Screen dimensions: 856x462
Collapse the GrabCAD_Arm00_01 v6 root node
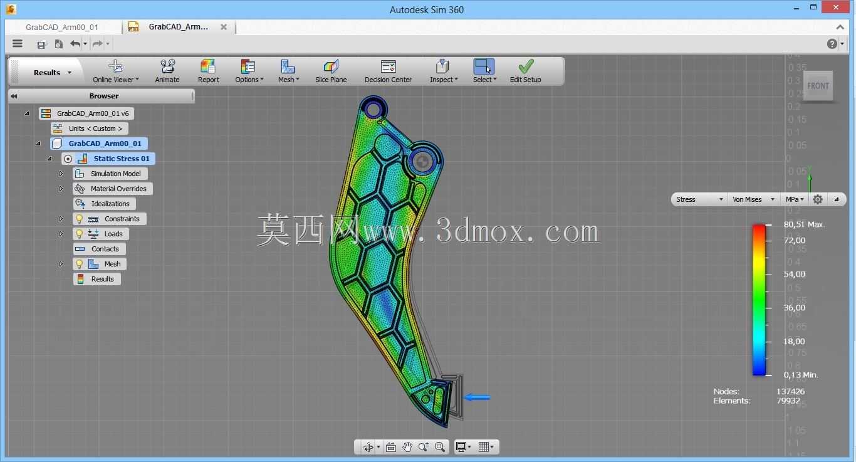point(27,113)
